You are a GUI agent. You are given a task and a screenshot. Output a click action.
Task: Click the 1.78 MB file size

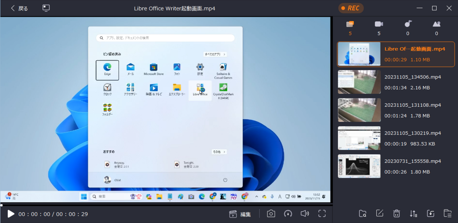click(x=420, y=116)
